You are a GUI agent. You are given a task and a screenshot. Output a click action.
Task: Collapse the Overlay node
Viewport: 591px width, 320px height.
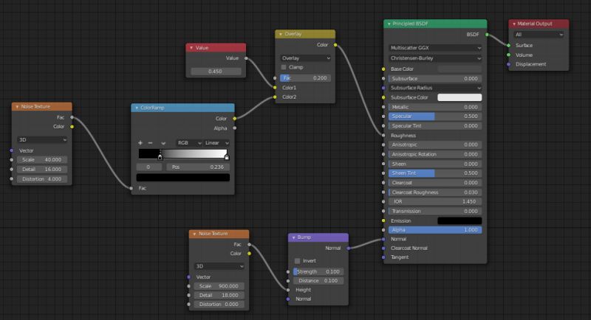[281, 34]
